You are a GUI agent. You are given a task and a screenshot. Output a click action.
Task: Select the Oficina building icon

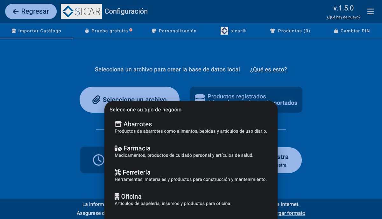coord(117,196)
